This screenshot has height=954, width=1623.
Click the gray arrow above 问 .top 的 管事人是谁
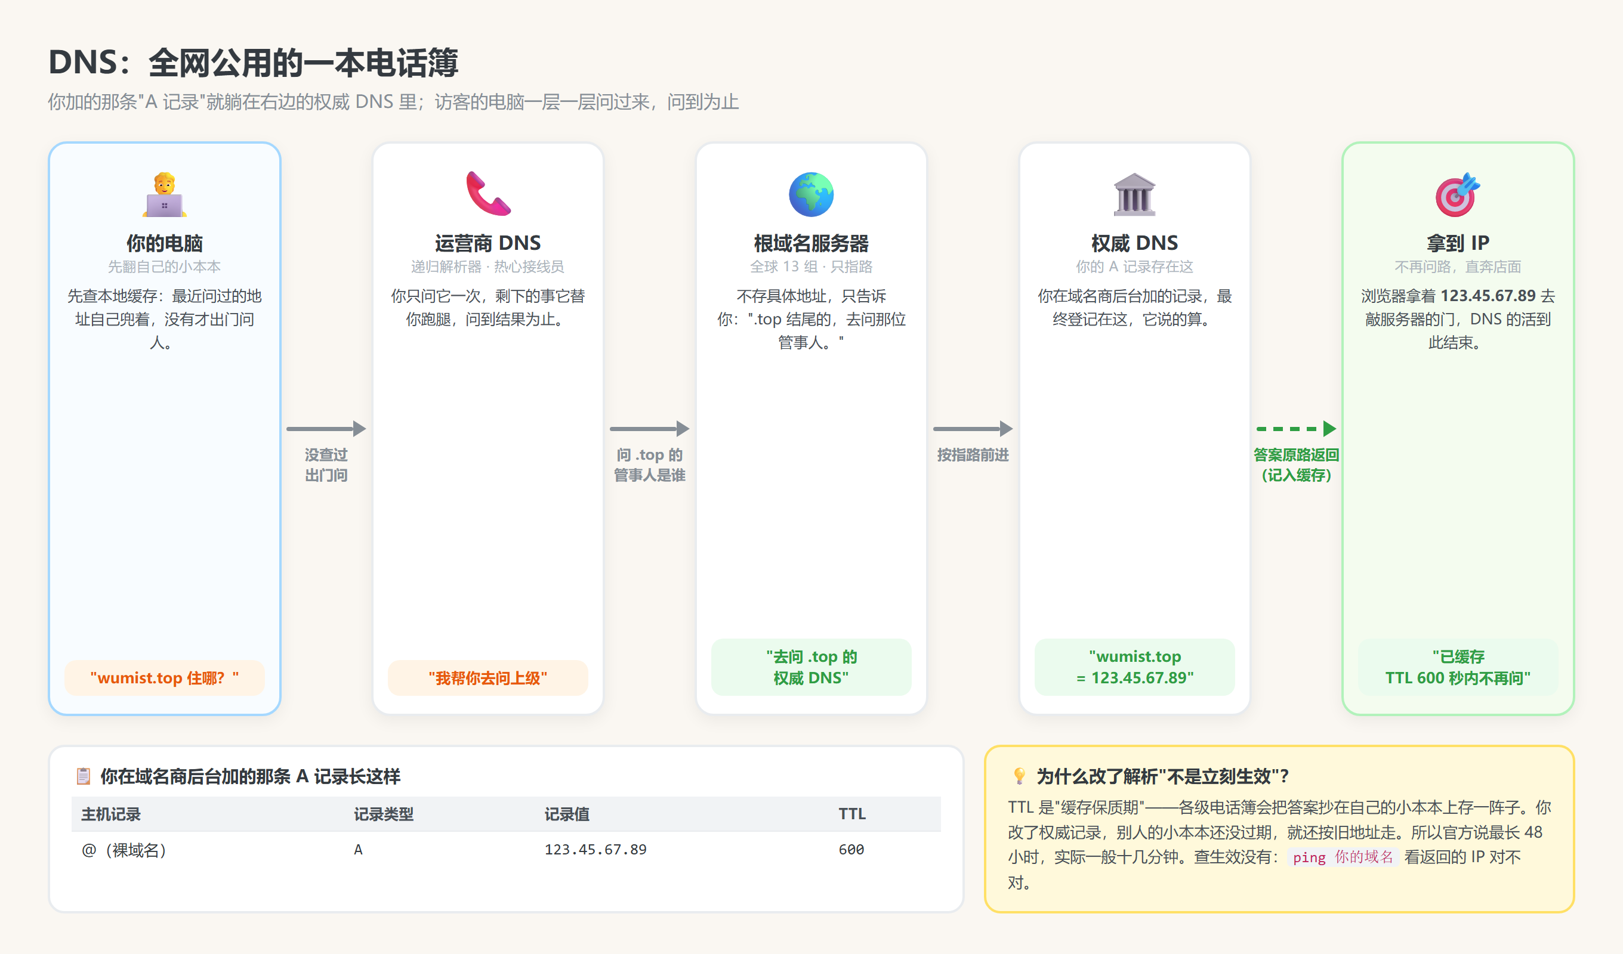pos(649,429)
